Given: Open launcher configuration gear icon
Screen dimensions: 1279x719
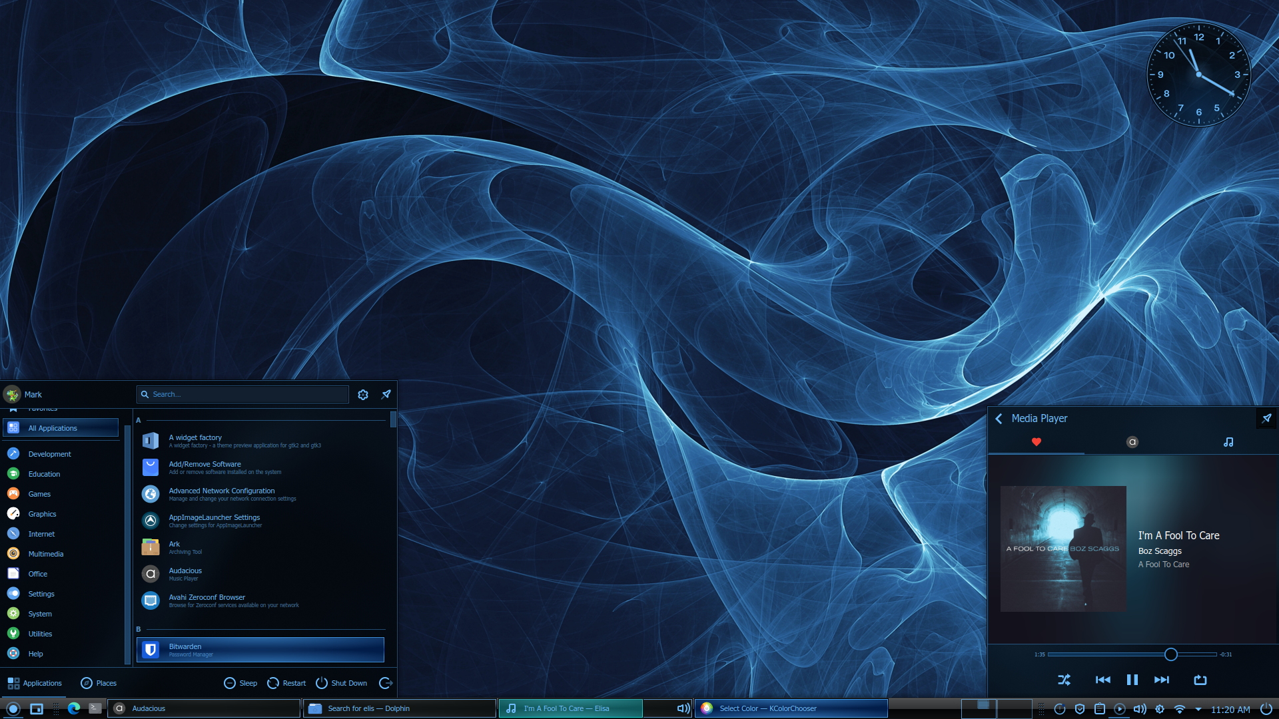Looking at the screenshot, I should [x=363, y=395].
